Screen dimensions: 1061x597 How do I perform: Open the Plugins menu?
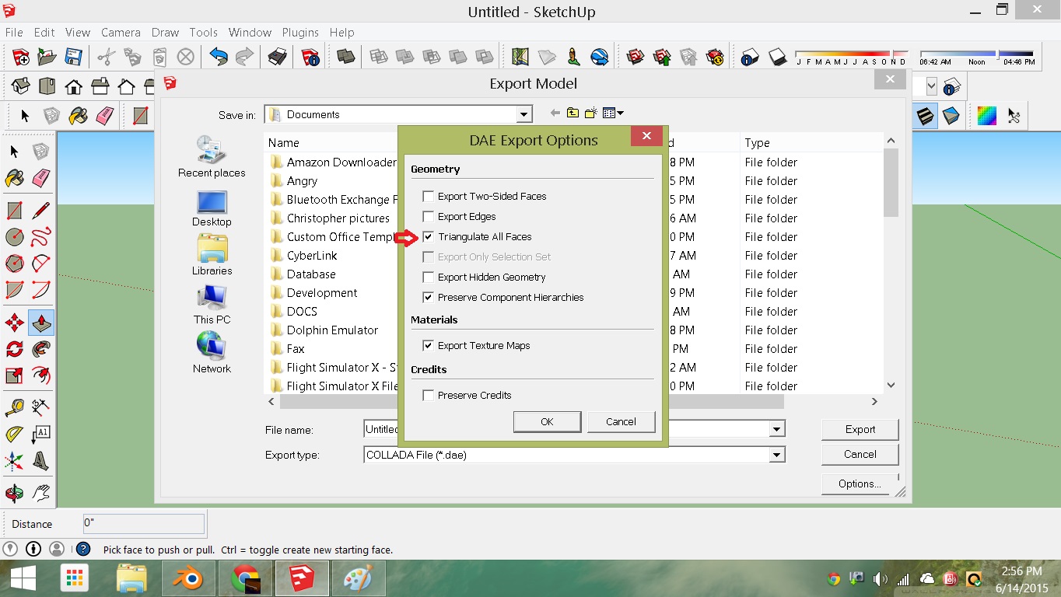click(300, 33)
